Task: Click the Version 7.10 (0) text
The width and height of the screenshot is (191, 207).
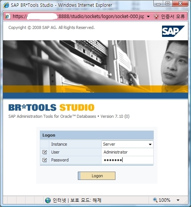Action: coord(115,116)
